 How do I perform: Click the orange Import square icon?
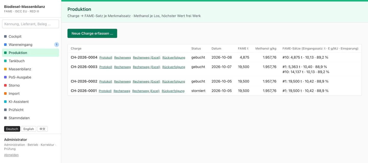point(5,93)
